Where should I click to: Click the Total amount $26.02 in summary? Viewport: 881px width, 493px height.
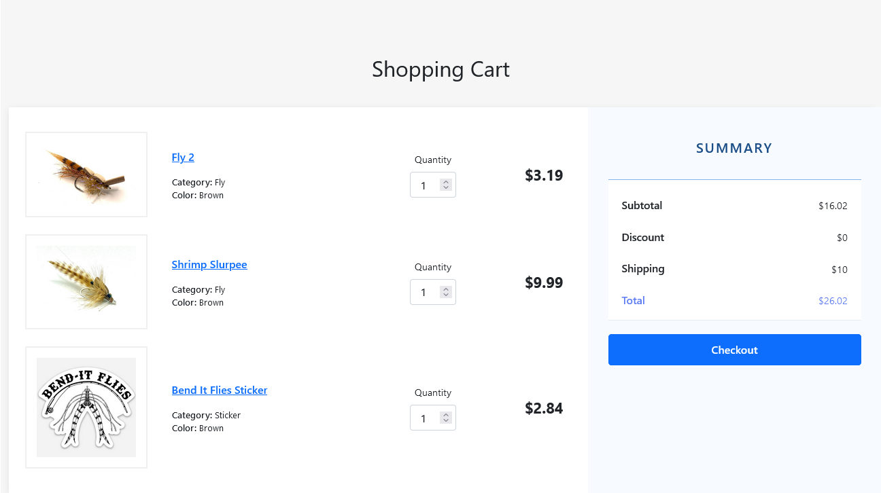(833, 301)
